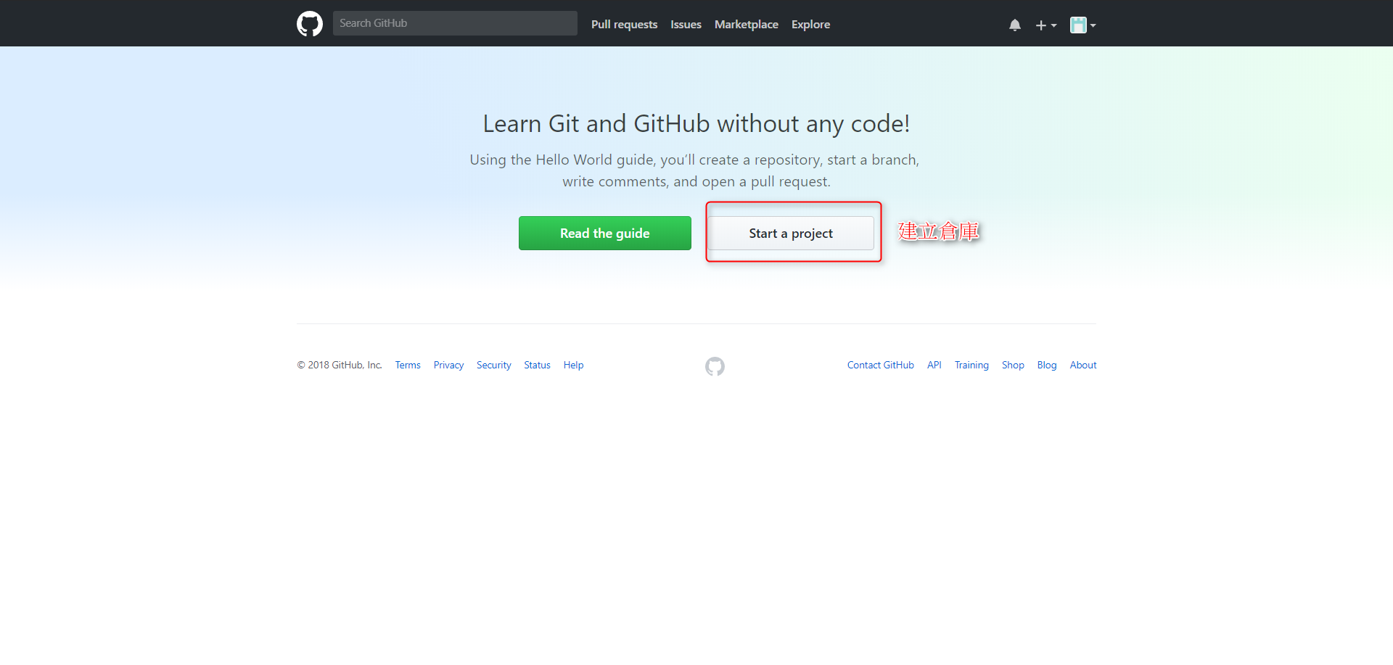The height and width of the screenshot is (665, 1393).
Task: Open the Privacy footer link
Action: point(448,365)
